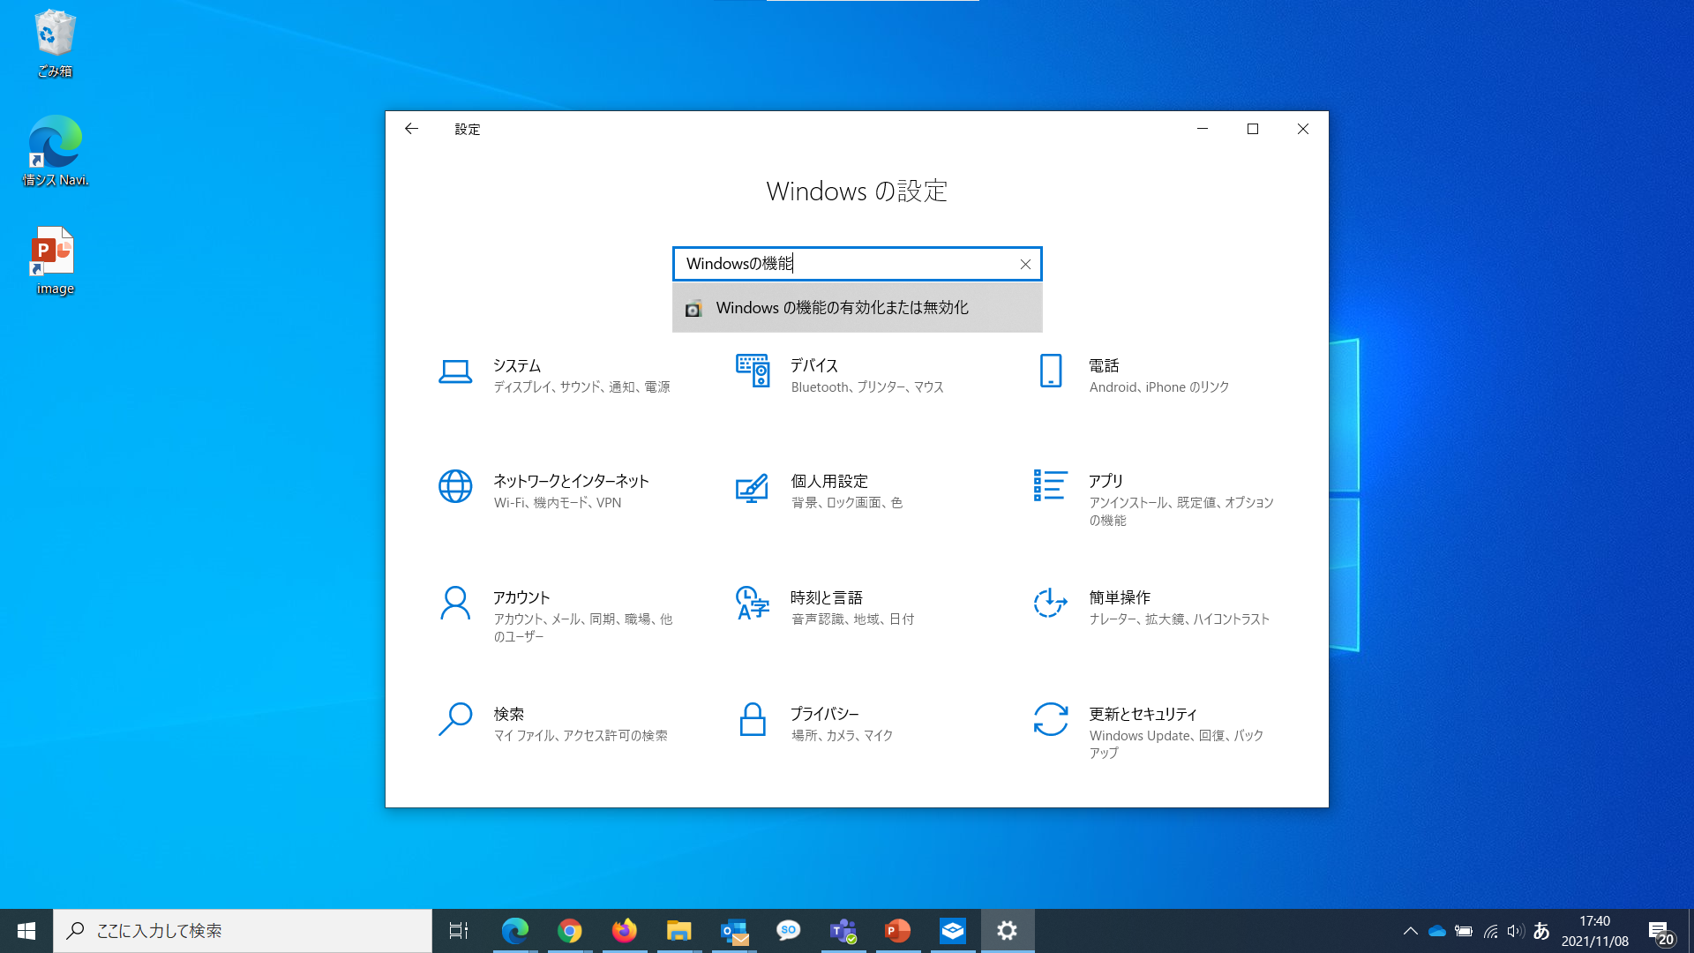Show hidden system tray icons
This screenshot has width=1694, height=953.
tap(1410, 931)
